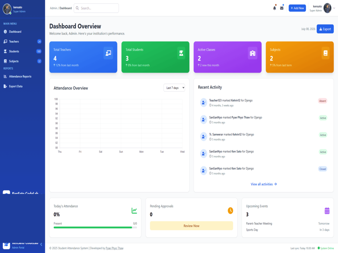This screenshot has width=338, height=253.
Task: Open the messages envelope icon
Action: point(282,8)
